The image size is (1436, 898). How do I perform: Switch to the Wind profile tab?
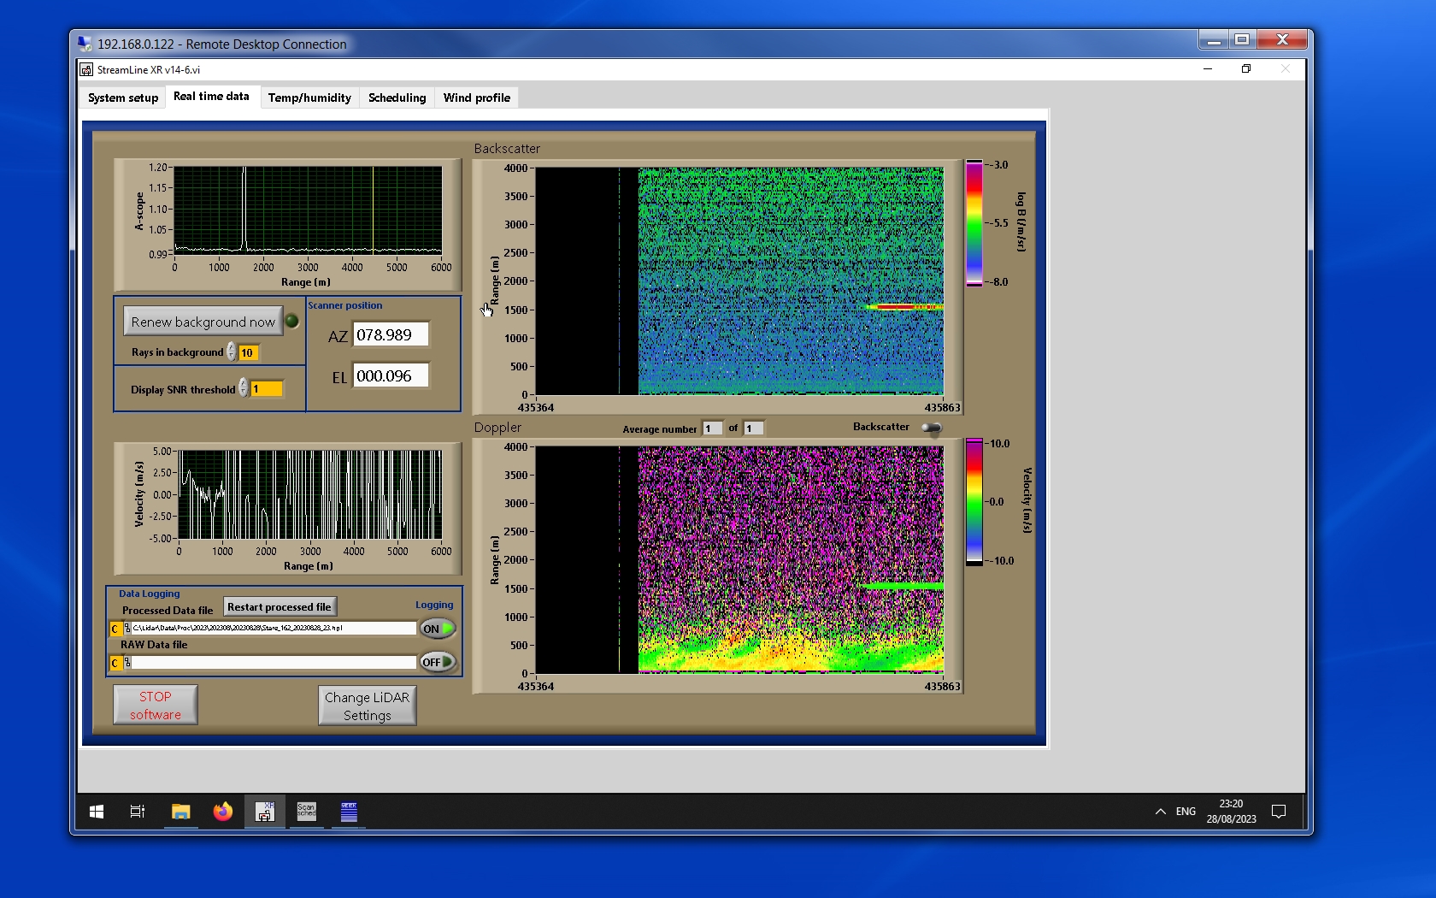tap(476, 97)
